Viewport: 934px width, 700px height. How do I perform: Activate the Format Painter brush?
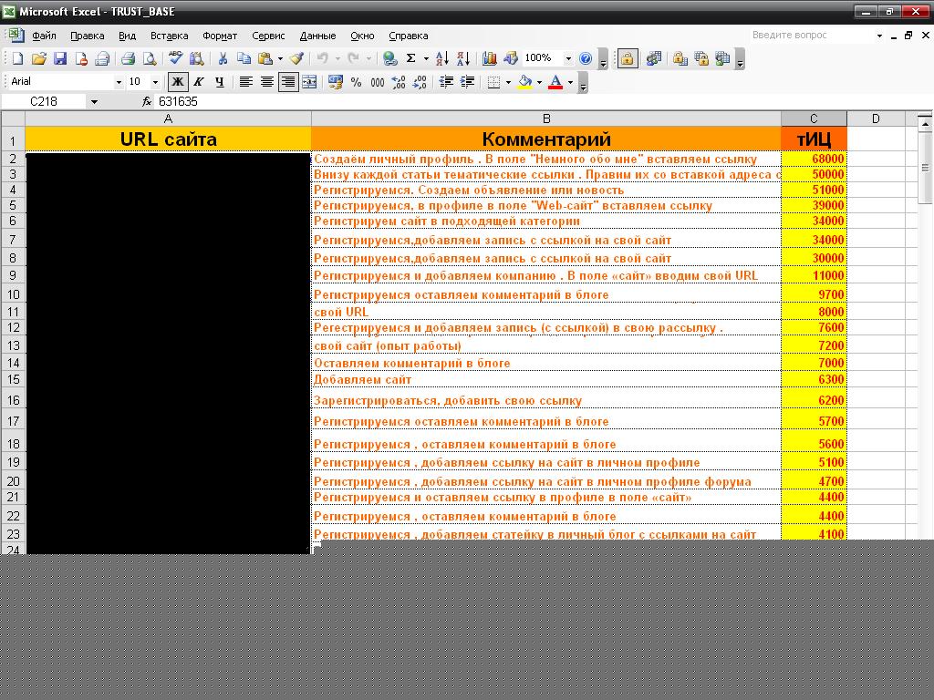[x=296, y=58]
